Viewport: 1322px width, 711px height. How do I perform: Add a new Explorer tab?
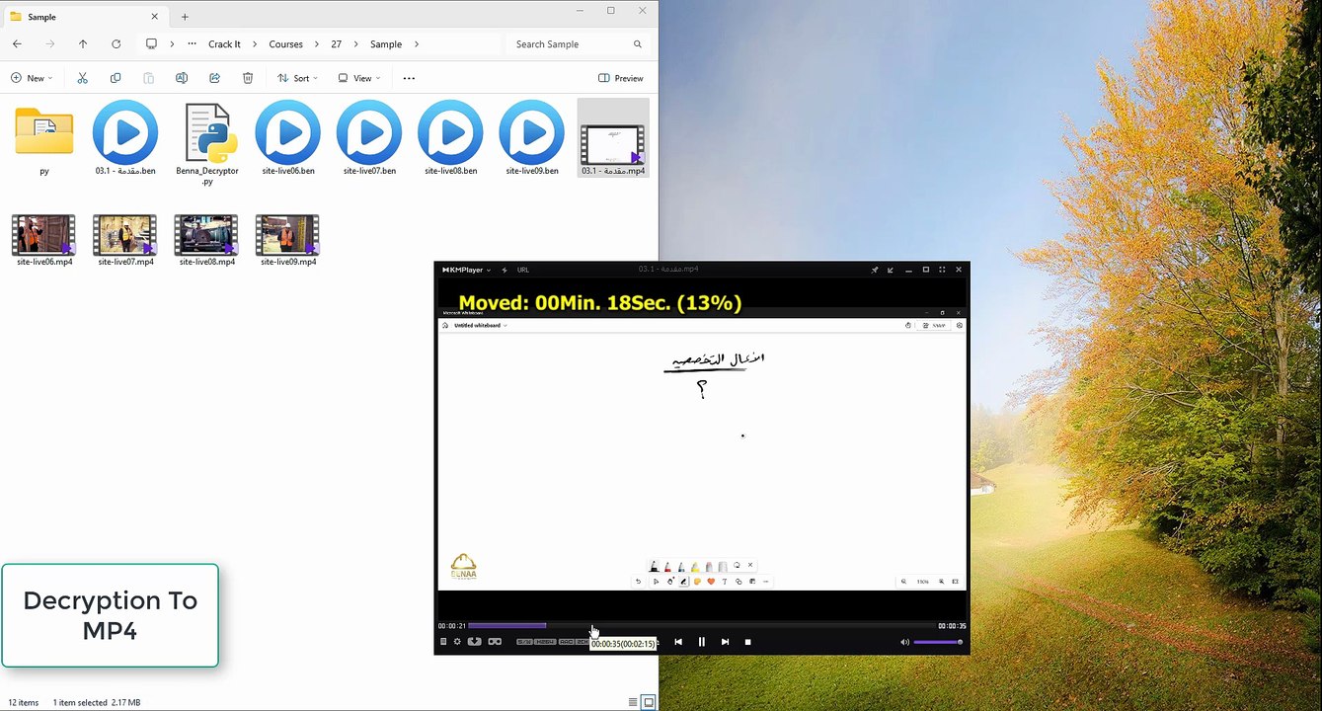(185, 17)
